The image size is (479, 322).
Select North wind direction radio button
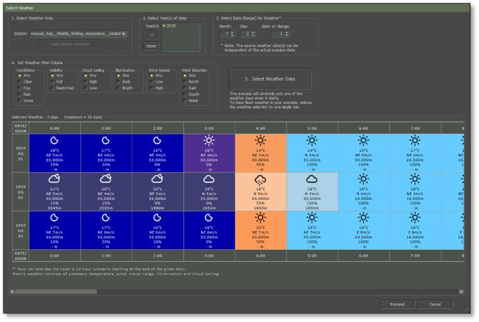click(185, 81)
